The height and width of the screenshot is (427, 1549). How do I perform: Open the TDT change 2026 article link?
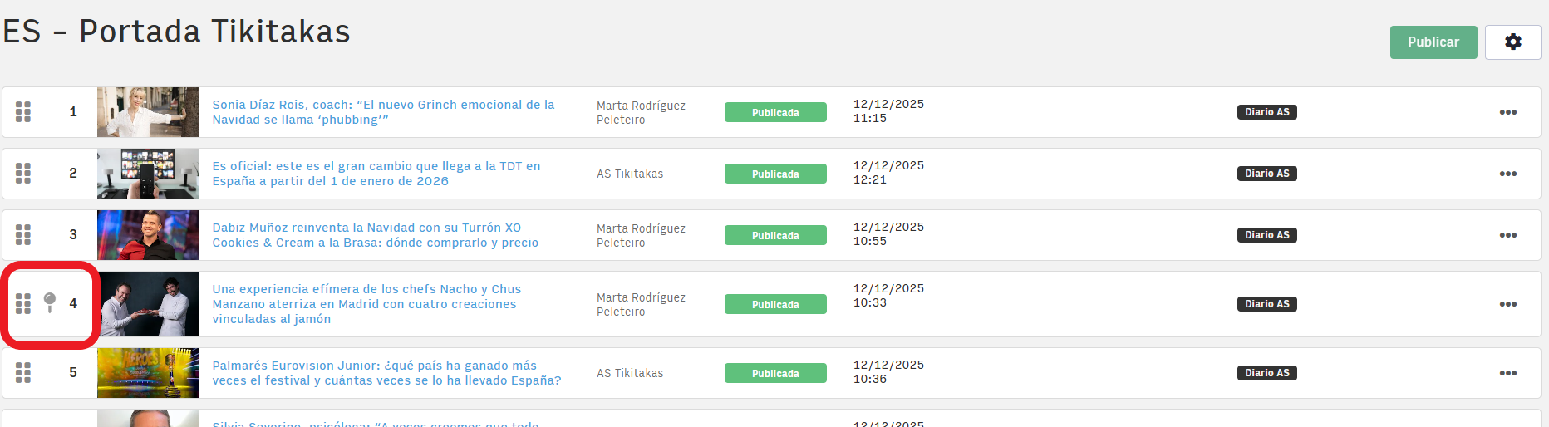coord(376,174)
